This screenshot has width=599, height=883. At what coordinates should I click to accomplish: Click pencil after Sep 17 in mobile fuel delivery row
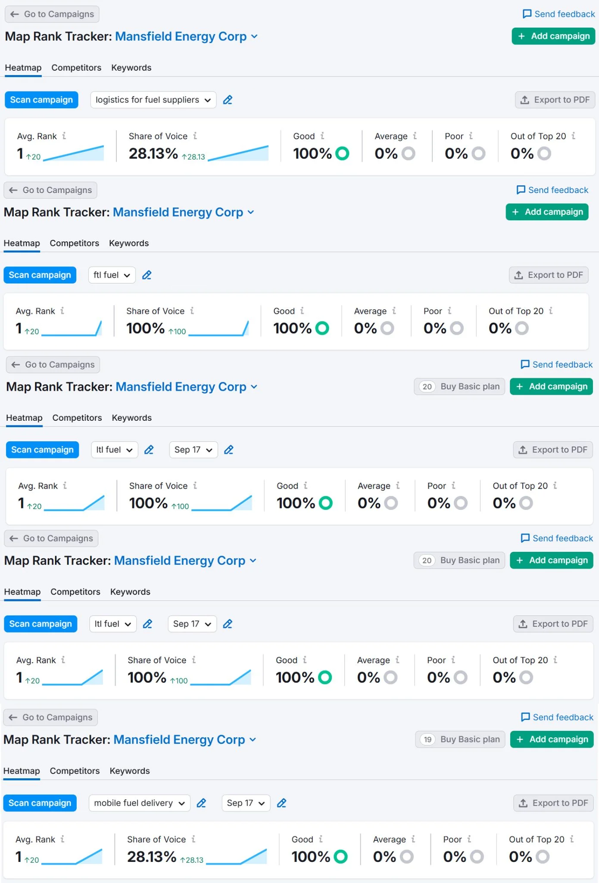tap(282, 803)
